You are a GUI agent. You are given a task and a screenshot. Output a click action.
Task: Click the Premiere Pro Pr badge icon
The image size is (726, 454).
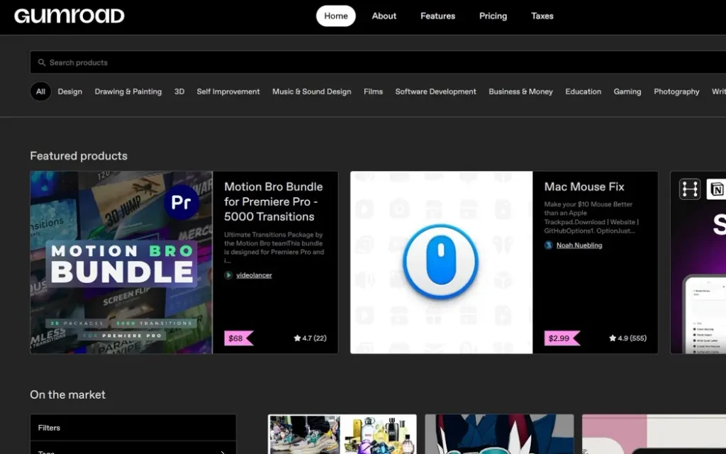click(181, 202)
